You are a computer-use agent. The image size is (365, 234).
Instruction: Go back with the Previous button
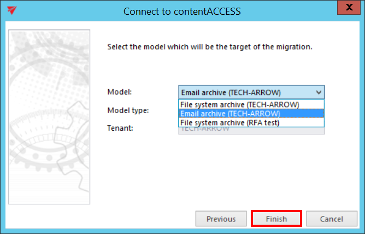[221, 219]
